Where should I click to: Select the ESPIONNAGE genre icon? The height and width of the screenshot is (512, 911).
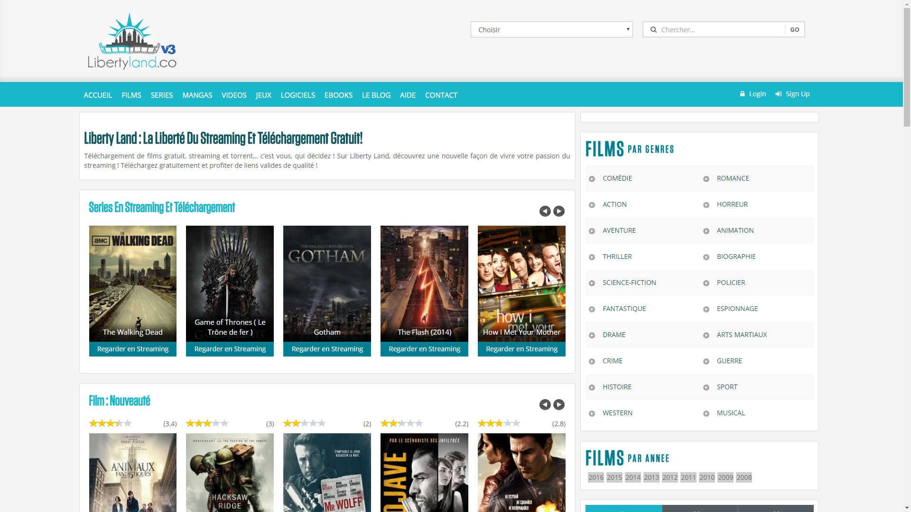[706, 309]
